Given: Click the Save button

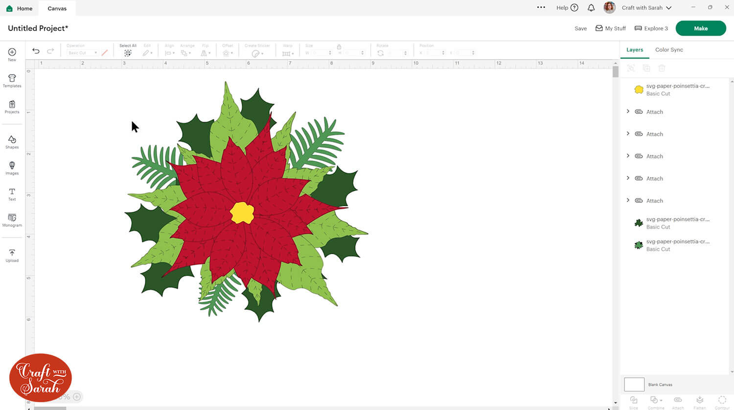Looking at the screenshot, I should (580, 28).
